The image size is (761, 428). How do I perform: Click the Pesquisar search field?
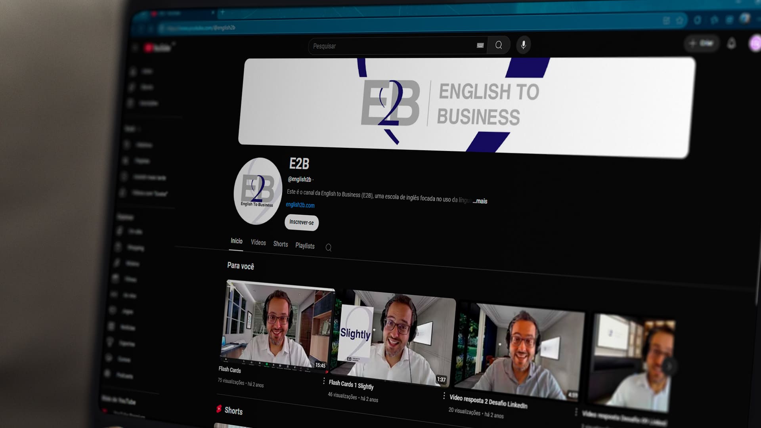tap(398, 46)
